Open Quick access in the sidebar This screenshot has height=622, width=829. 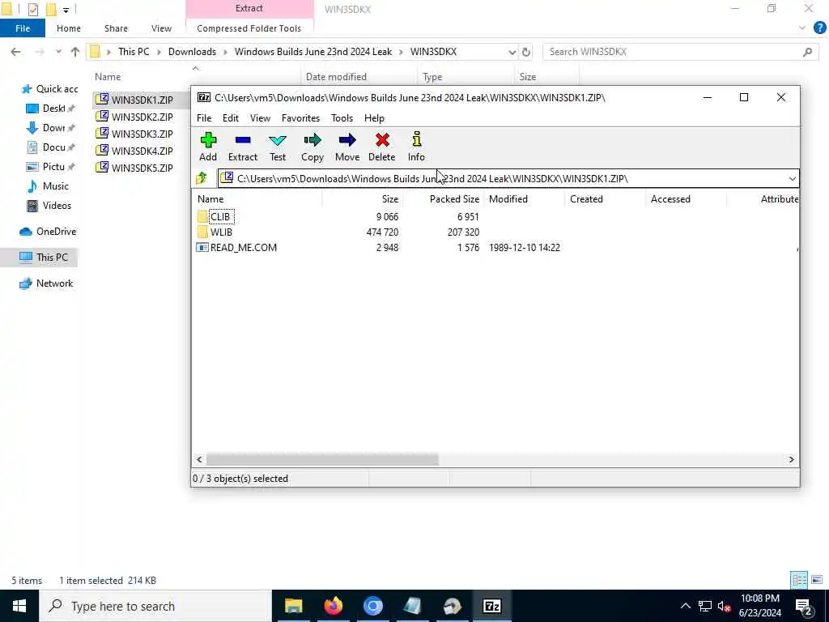(49, 89)
